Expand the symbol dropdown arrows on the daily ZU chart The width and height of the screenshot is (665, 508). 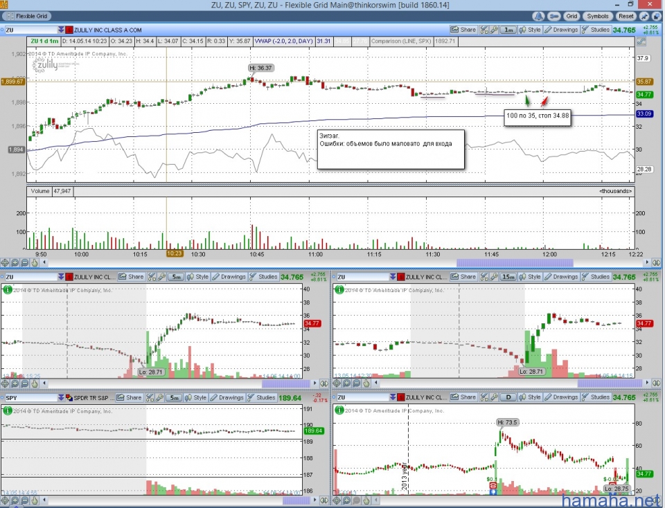[x=393, y=397]
